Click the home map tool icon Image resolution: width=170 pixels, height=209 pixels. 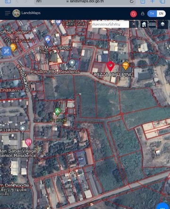(144, 24)
